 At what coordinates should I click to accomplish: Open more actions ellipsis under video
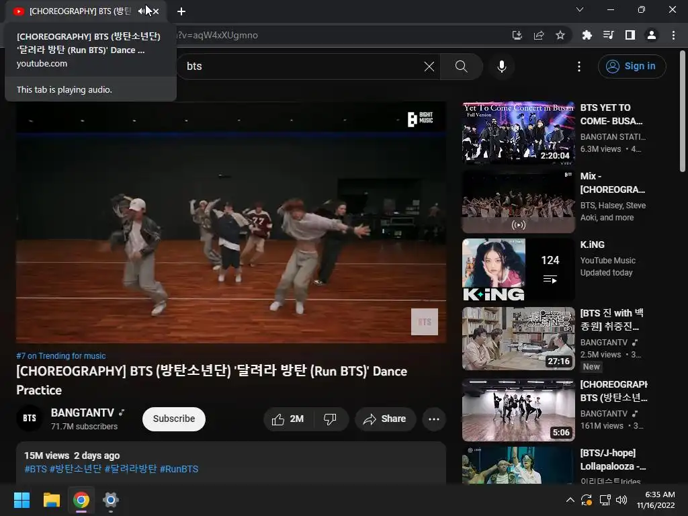[x=434, y=419]
